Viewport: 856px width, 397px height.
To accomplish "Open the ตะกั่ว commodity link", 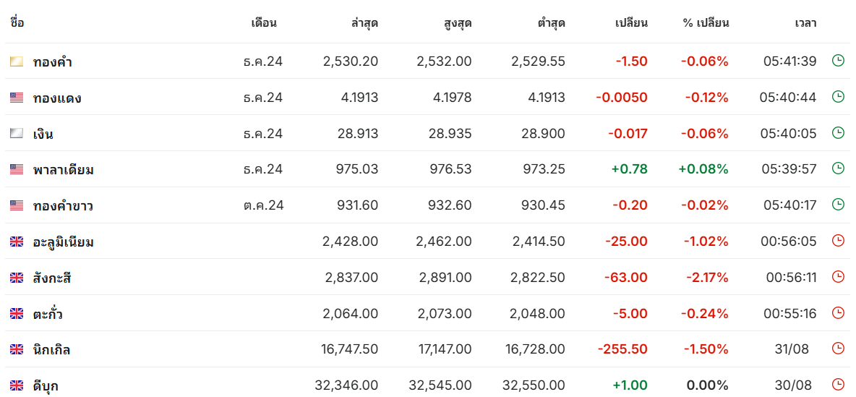I will click(x=51, y=314).
